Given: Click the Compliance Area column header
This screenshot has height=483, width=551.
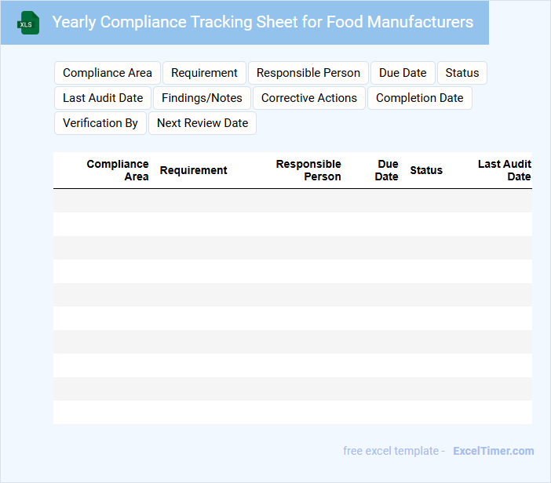Looking at the screenshot, I should [x=118, y=170].
